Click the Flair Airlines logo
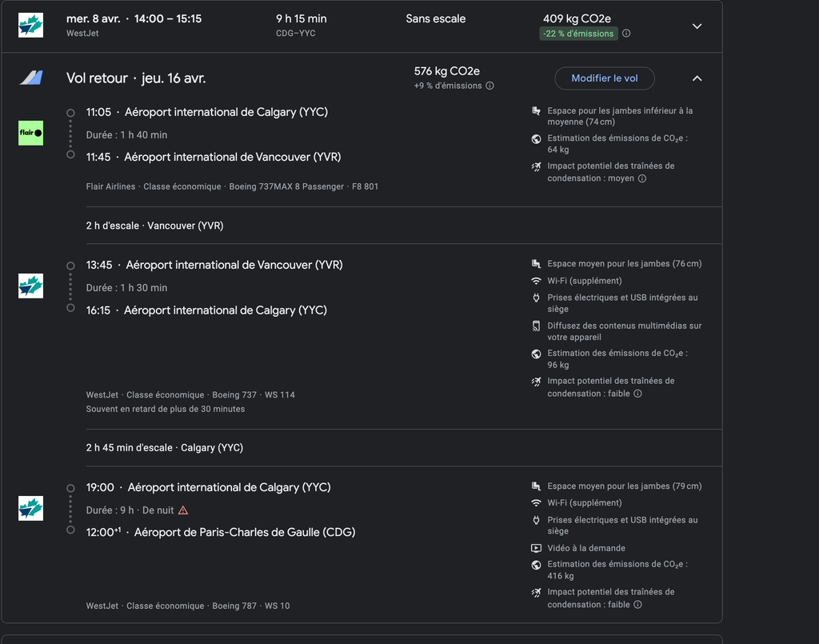The height and width of the screenshot is (644, 819). 30,133
